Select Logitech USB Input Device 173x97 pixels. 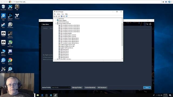click(x=67, y=48)
